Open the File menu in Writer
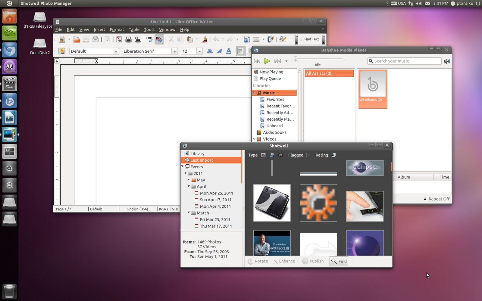Viewport: 482px width, 301px height. (x=59, y=29)
